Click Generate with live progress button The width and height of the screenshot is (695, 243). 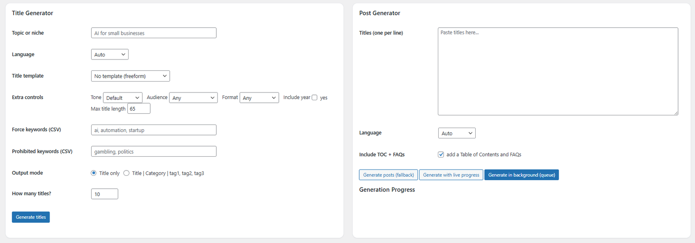tap(451, 175)
